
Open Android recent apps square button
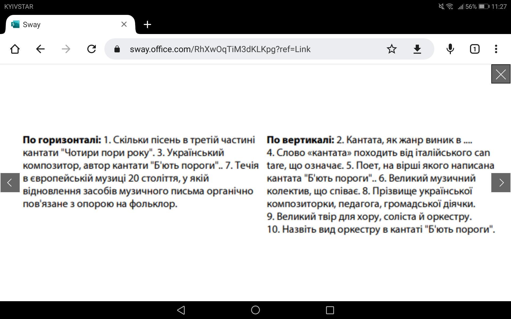point(330,310)
